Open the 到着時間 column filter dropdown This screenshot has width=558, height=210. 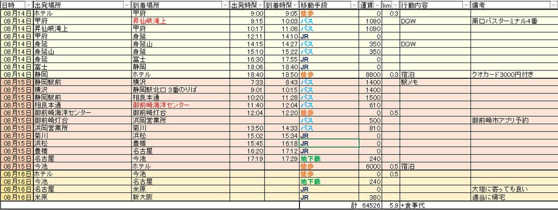(295, 5)
